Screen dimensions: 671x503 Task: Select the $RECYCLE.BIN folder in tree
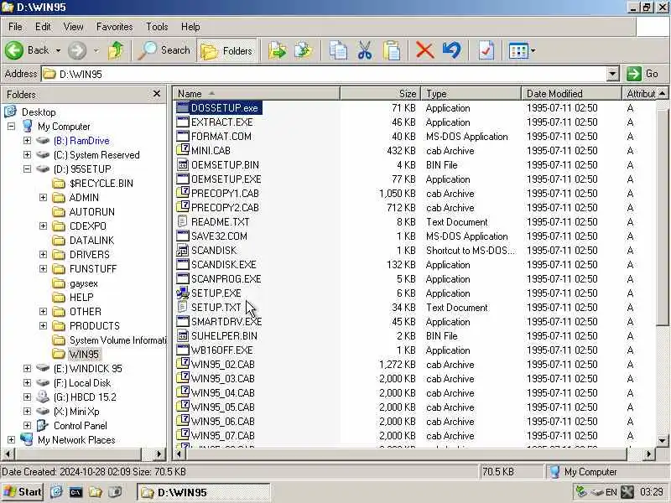coord(101,183)
